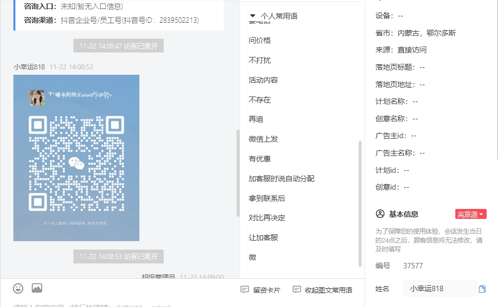The height and width of the screenshot is (307, 498).
Task: Click the 留资卡片 card icon
Action: point(245,290)
